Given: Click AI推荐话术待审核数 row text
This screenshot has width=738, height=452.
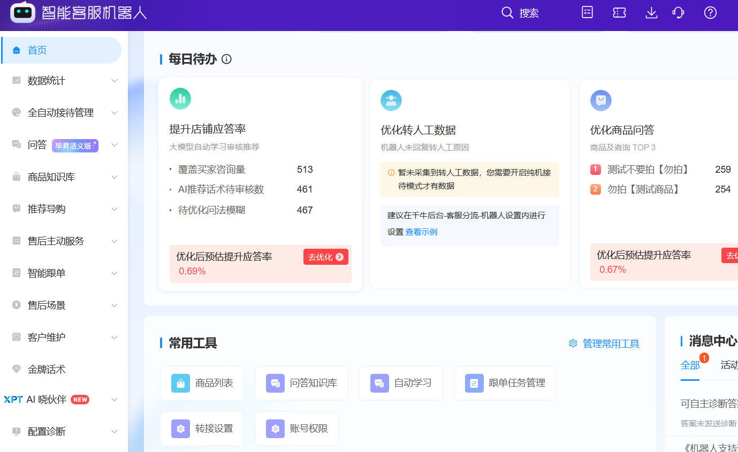Looking at the screenshot, I should tap(221, 189).
